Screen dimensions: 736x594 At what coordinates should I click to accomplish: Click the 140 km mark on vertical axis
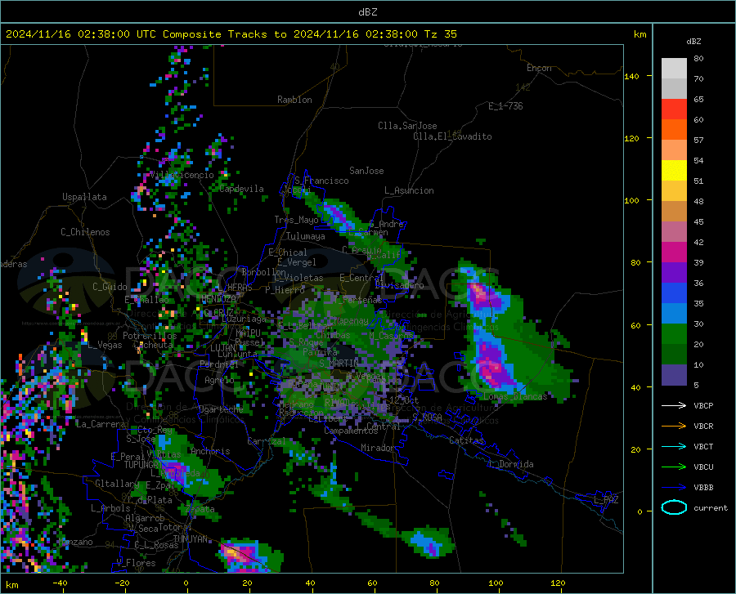[631, 76]
